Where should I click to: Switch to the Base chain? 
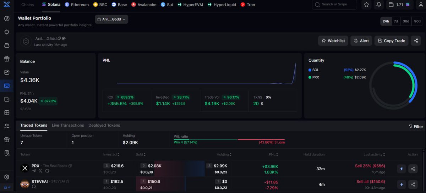tap(119, 5)
